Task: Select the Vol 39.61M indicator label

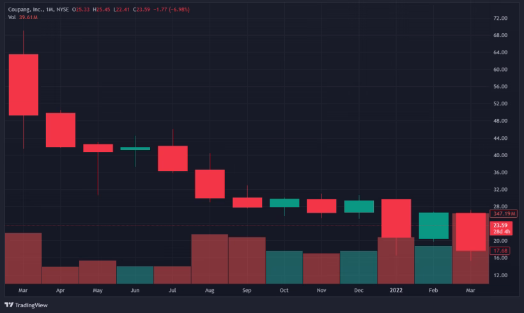Action: click(22, 17)
